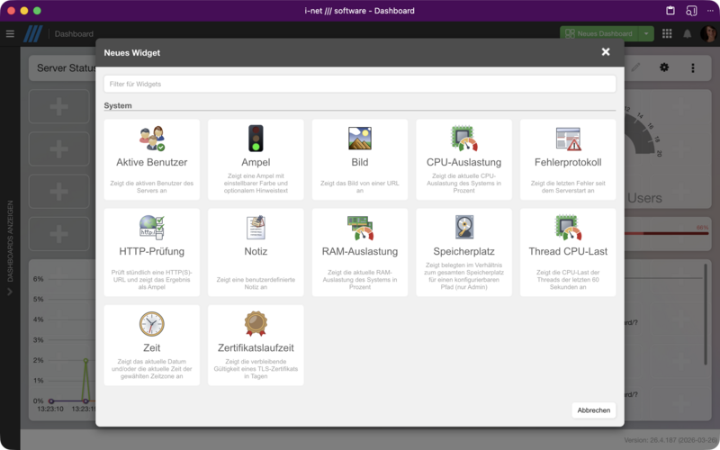Click the CPU-Auslastung title text

point(464,163)
